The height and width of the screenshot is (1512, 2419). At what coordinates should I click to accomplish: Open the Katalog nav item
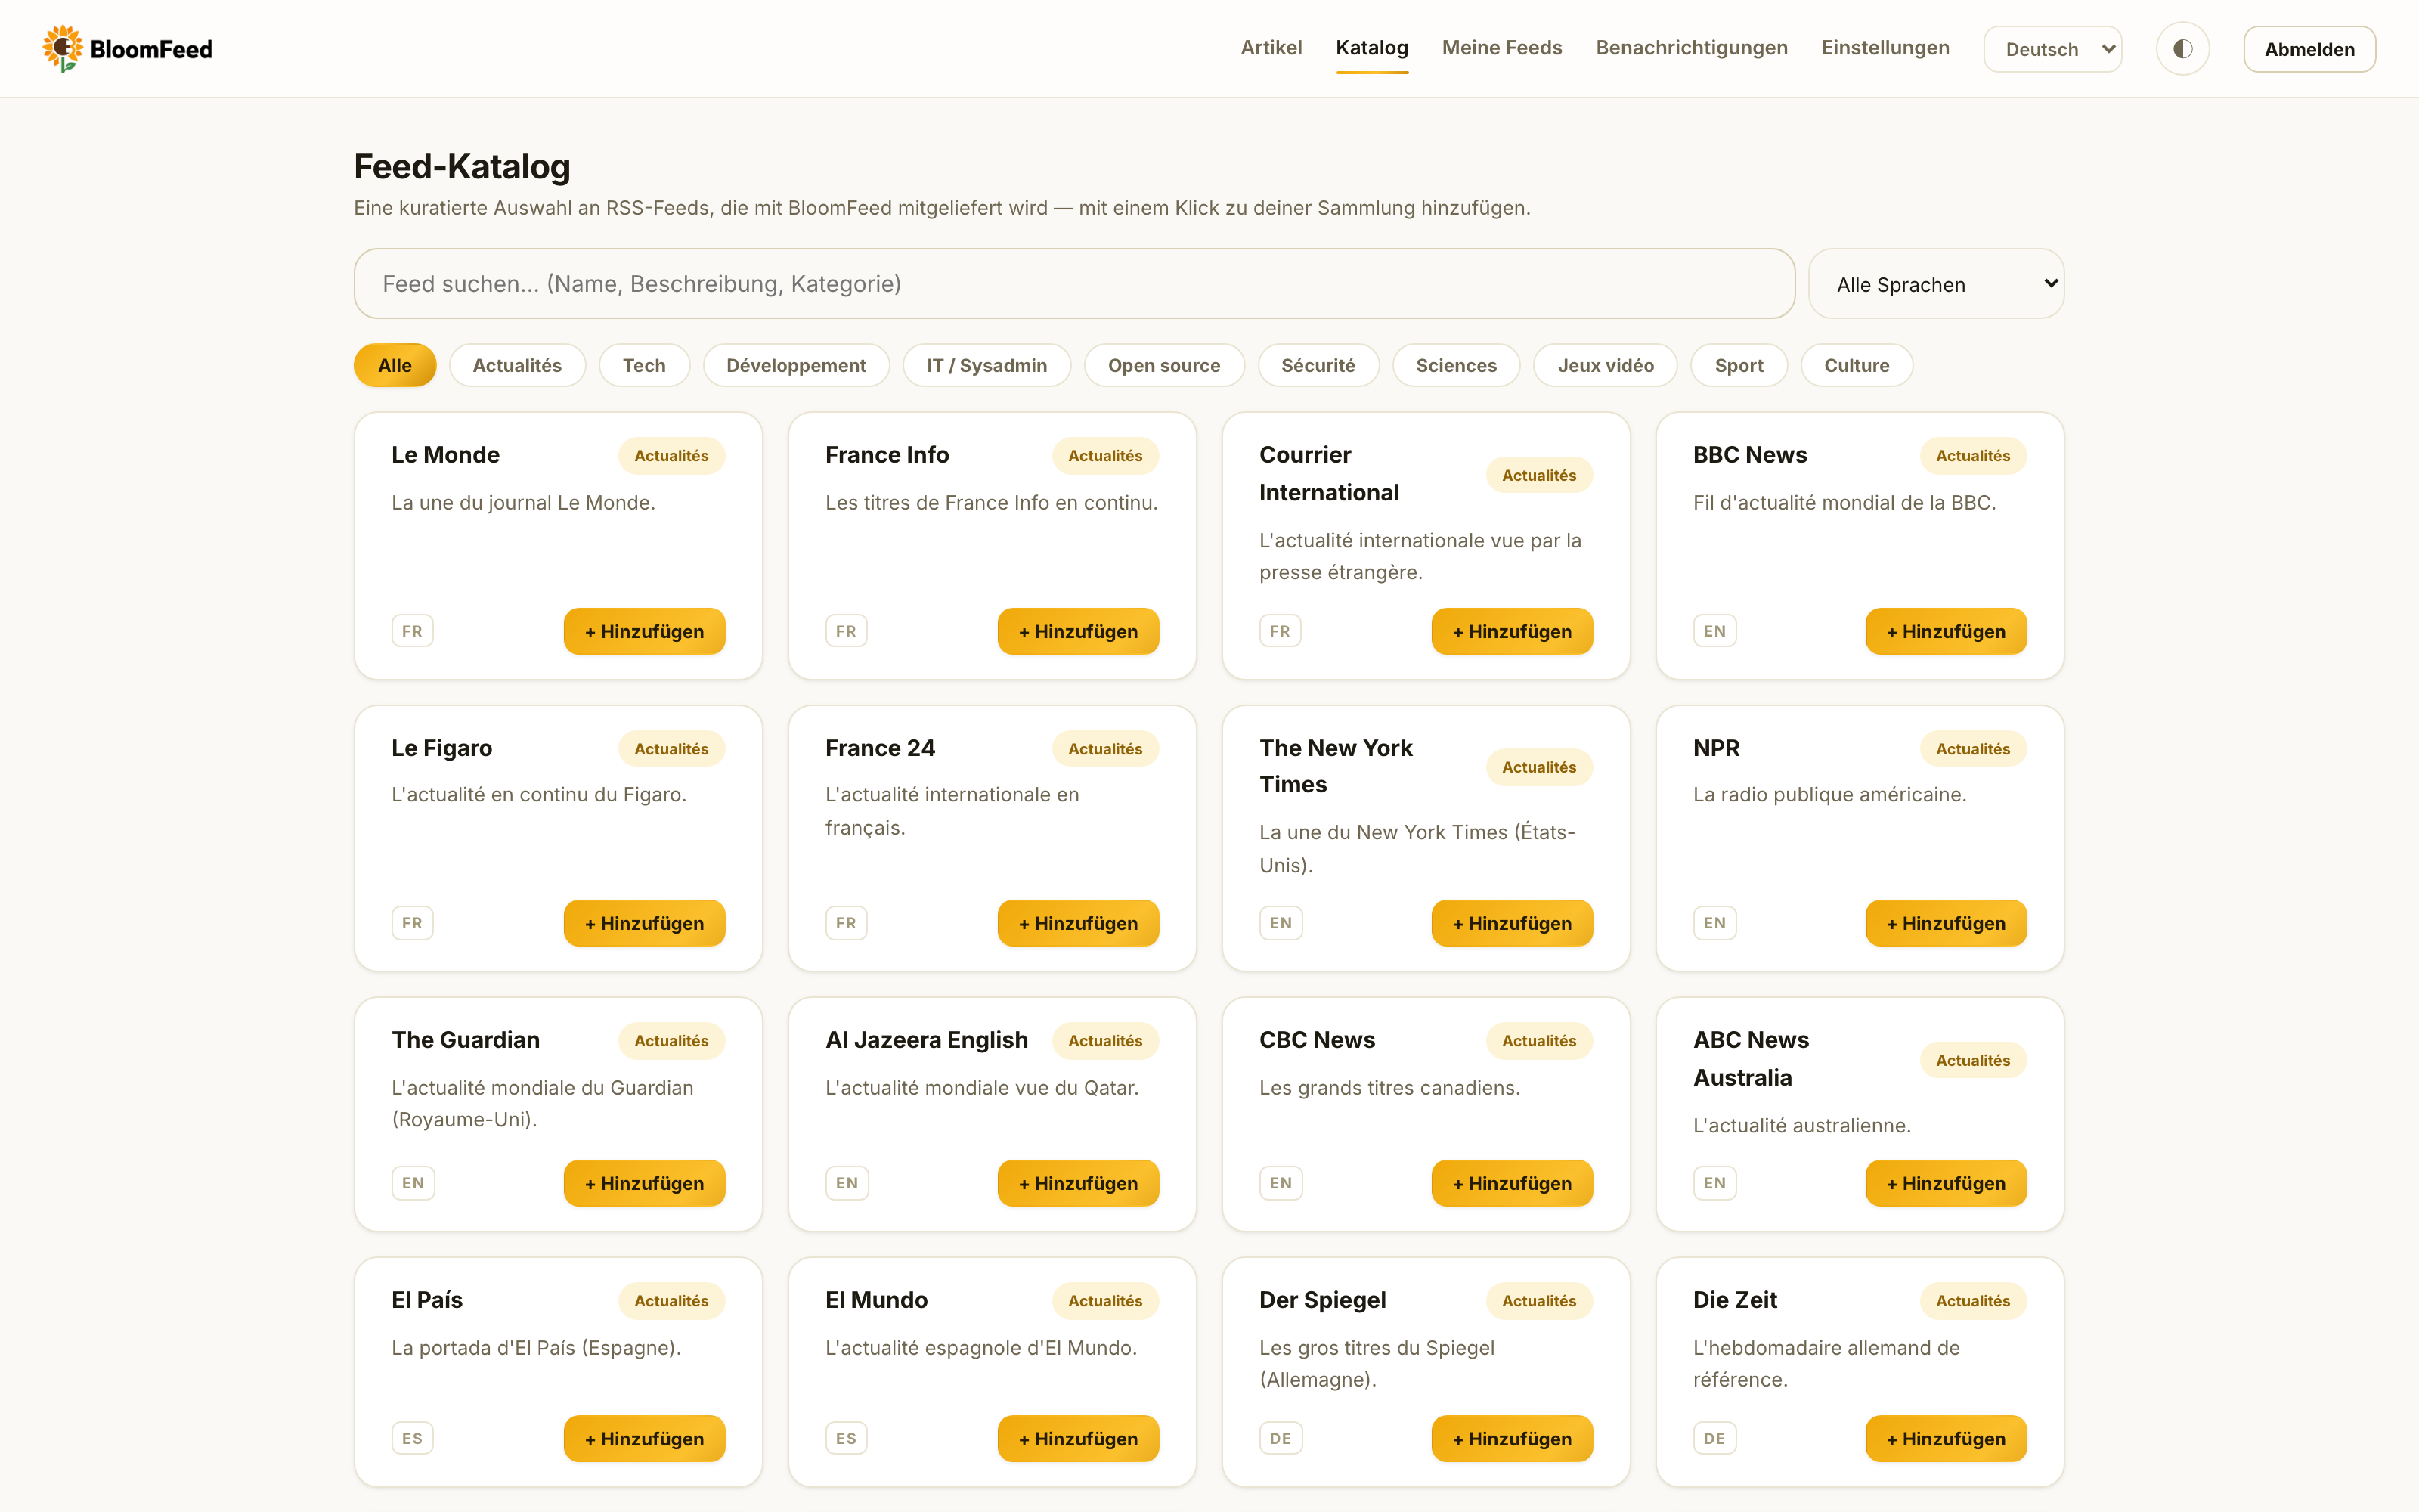click(1371, 48)
